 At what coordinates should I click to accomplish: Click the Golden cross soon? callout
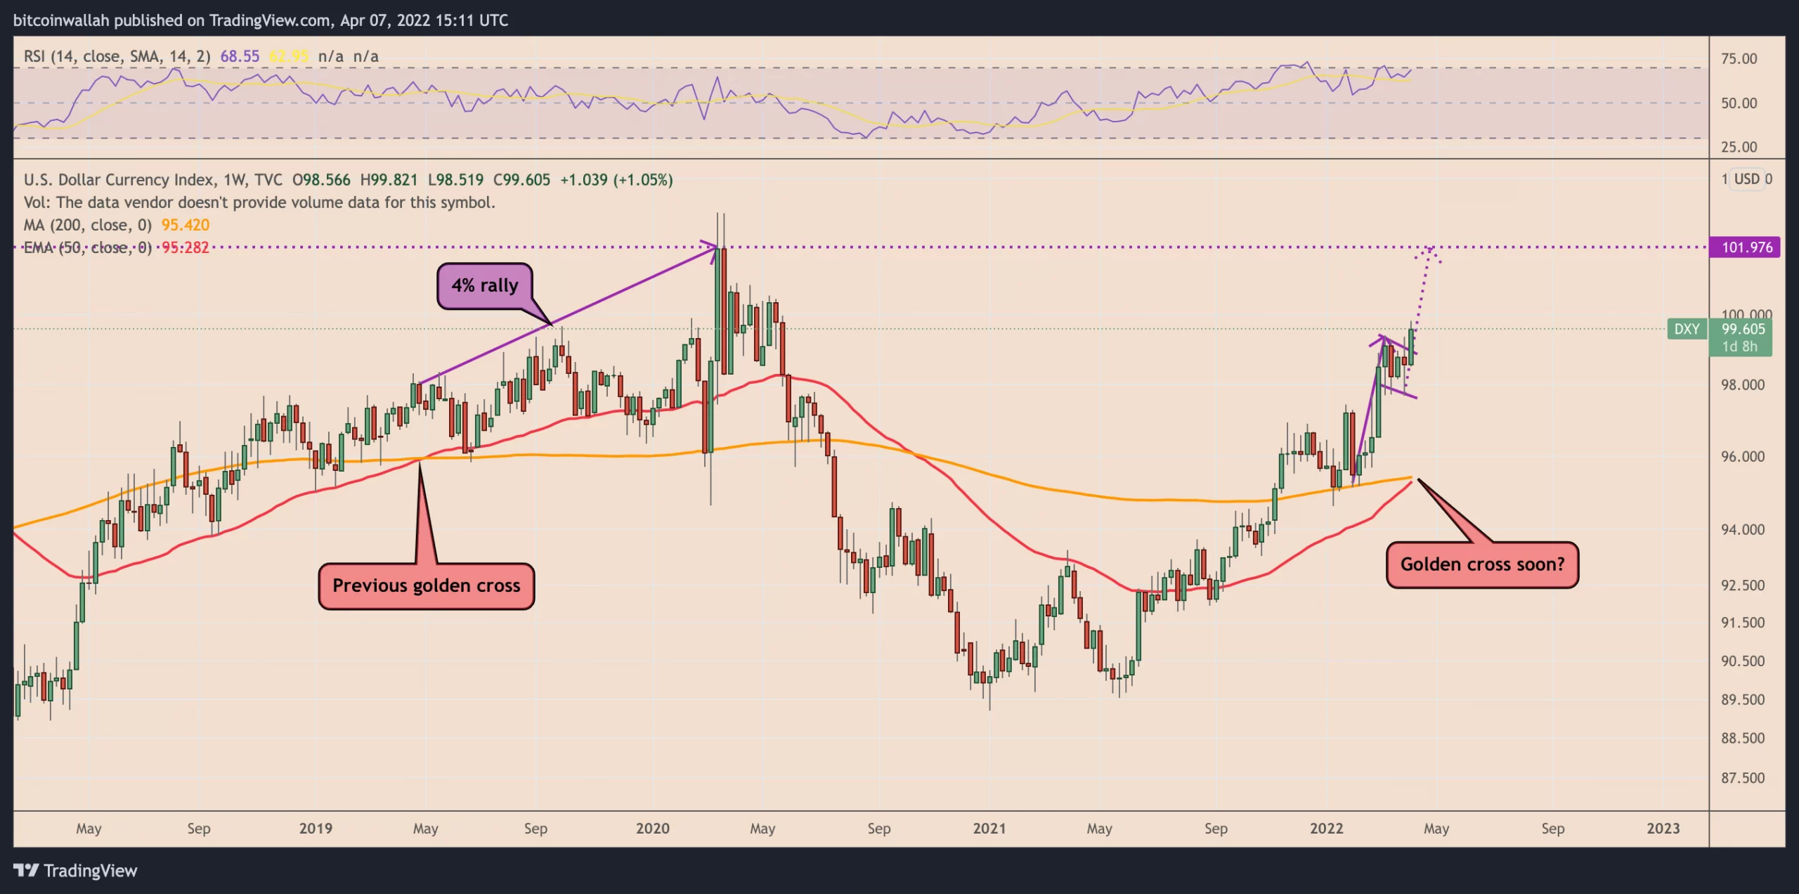tap(1482, 564)
